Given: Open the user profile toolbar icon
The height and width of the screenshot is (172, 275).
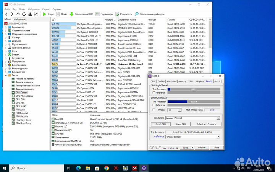Looking at the screenshot, I should click(x=30, y=14).
